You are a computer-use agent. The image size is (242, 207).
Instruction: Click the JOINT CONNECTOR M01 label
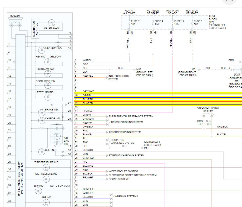236,78
